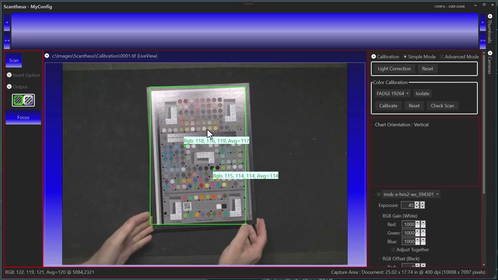The width and height of the screenshot is (498, 280).
Task: Click the Blue gain value field
Action: (x=409, y=241)
